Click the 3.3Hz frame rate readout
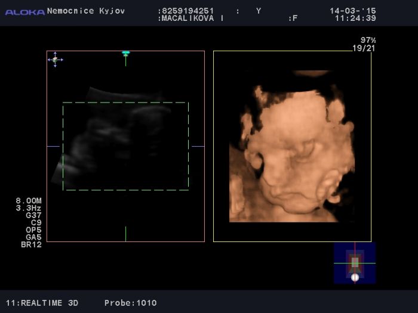This screenshot has width=418, height=313. click(x=29, y=208)
